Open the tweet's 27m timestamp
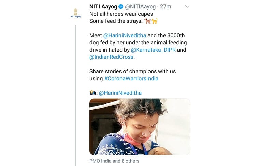 click(x=166, y=7)
